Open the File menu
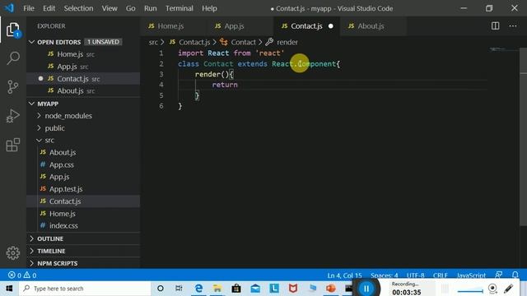Image resolution: width=527 pixels, height=296 pixels. click(x=29, y=8)
